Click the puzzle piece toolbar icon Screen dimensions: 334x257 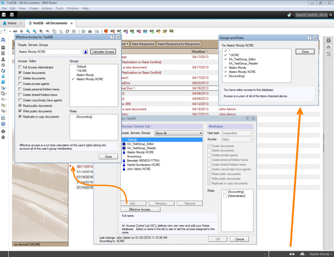pos(83,31)
